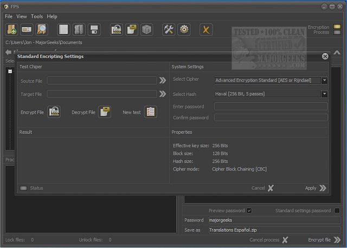Click the add file toolbar icon
This screenshot has height=248, width=347.
11,29
